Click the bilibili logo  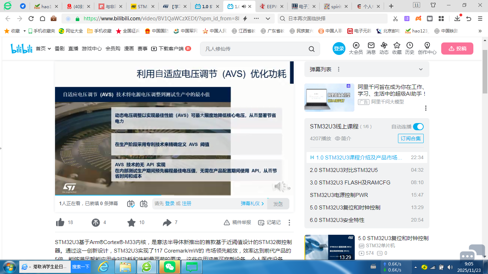pyautogui.click(x=21, y=49)
